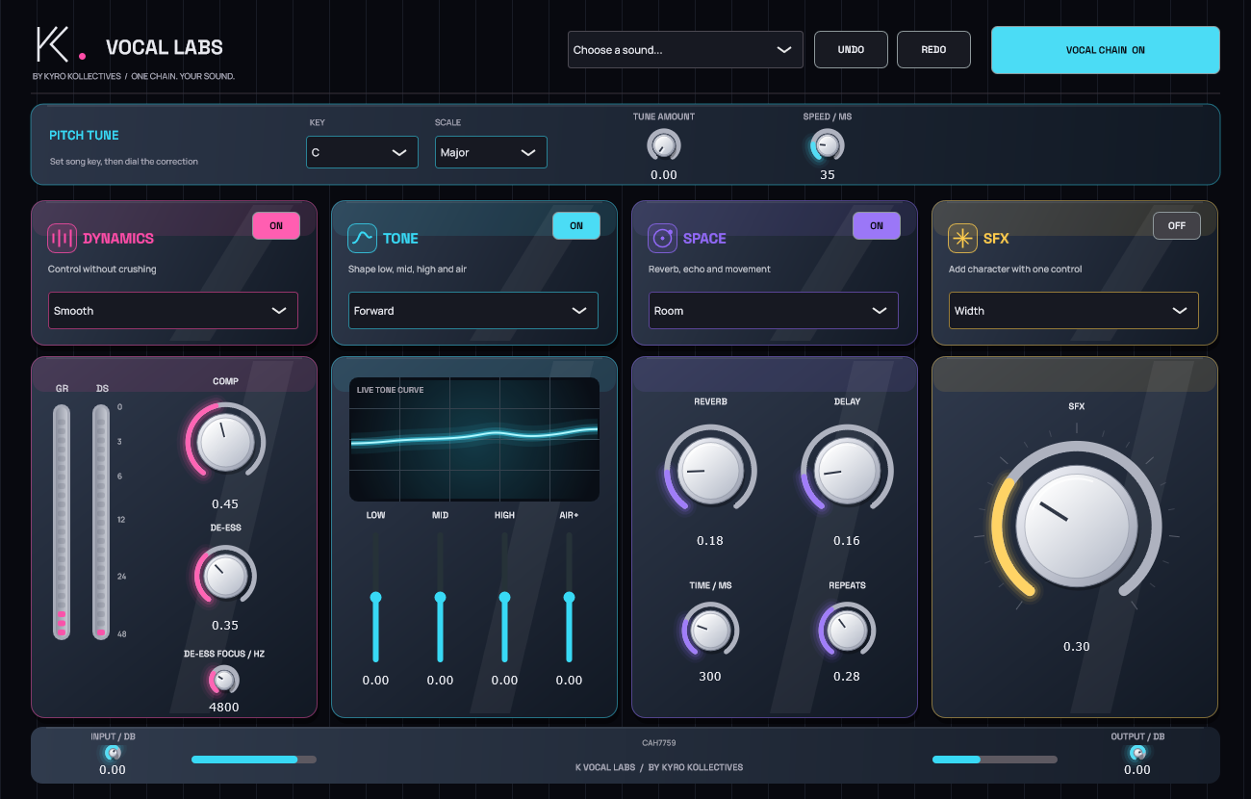The image size is (1251, 799).
Task: Turn off the Tone module
Action: click(x=576, y=226)
